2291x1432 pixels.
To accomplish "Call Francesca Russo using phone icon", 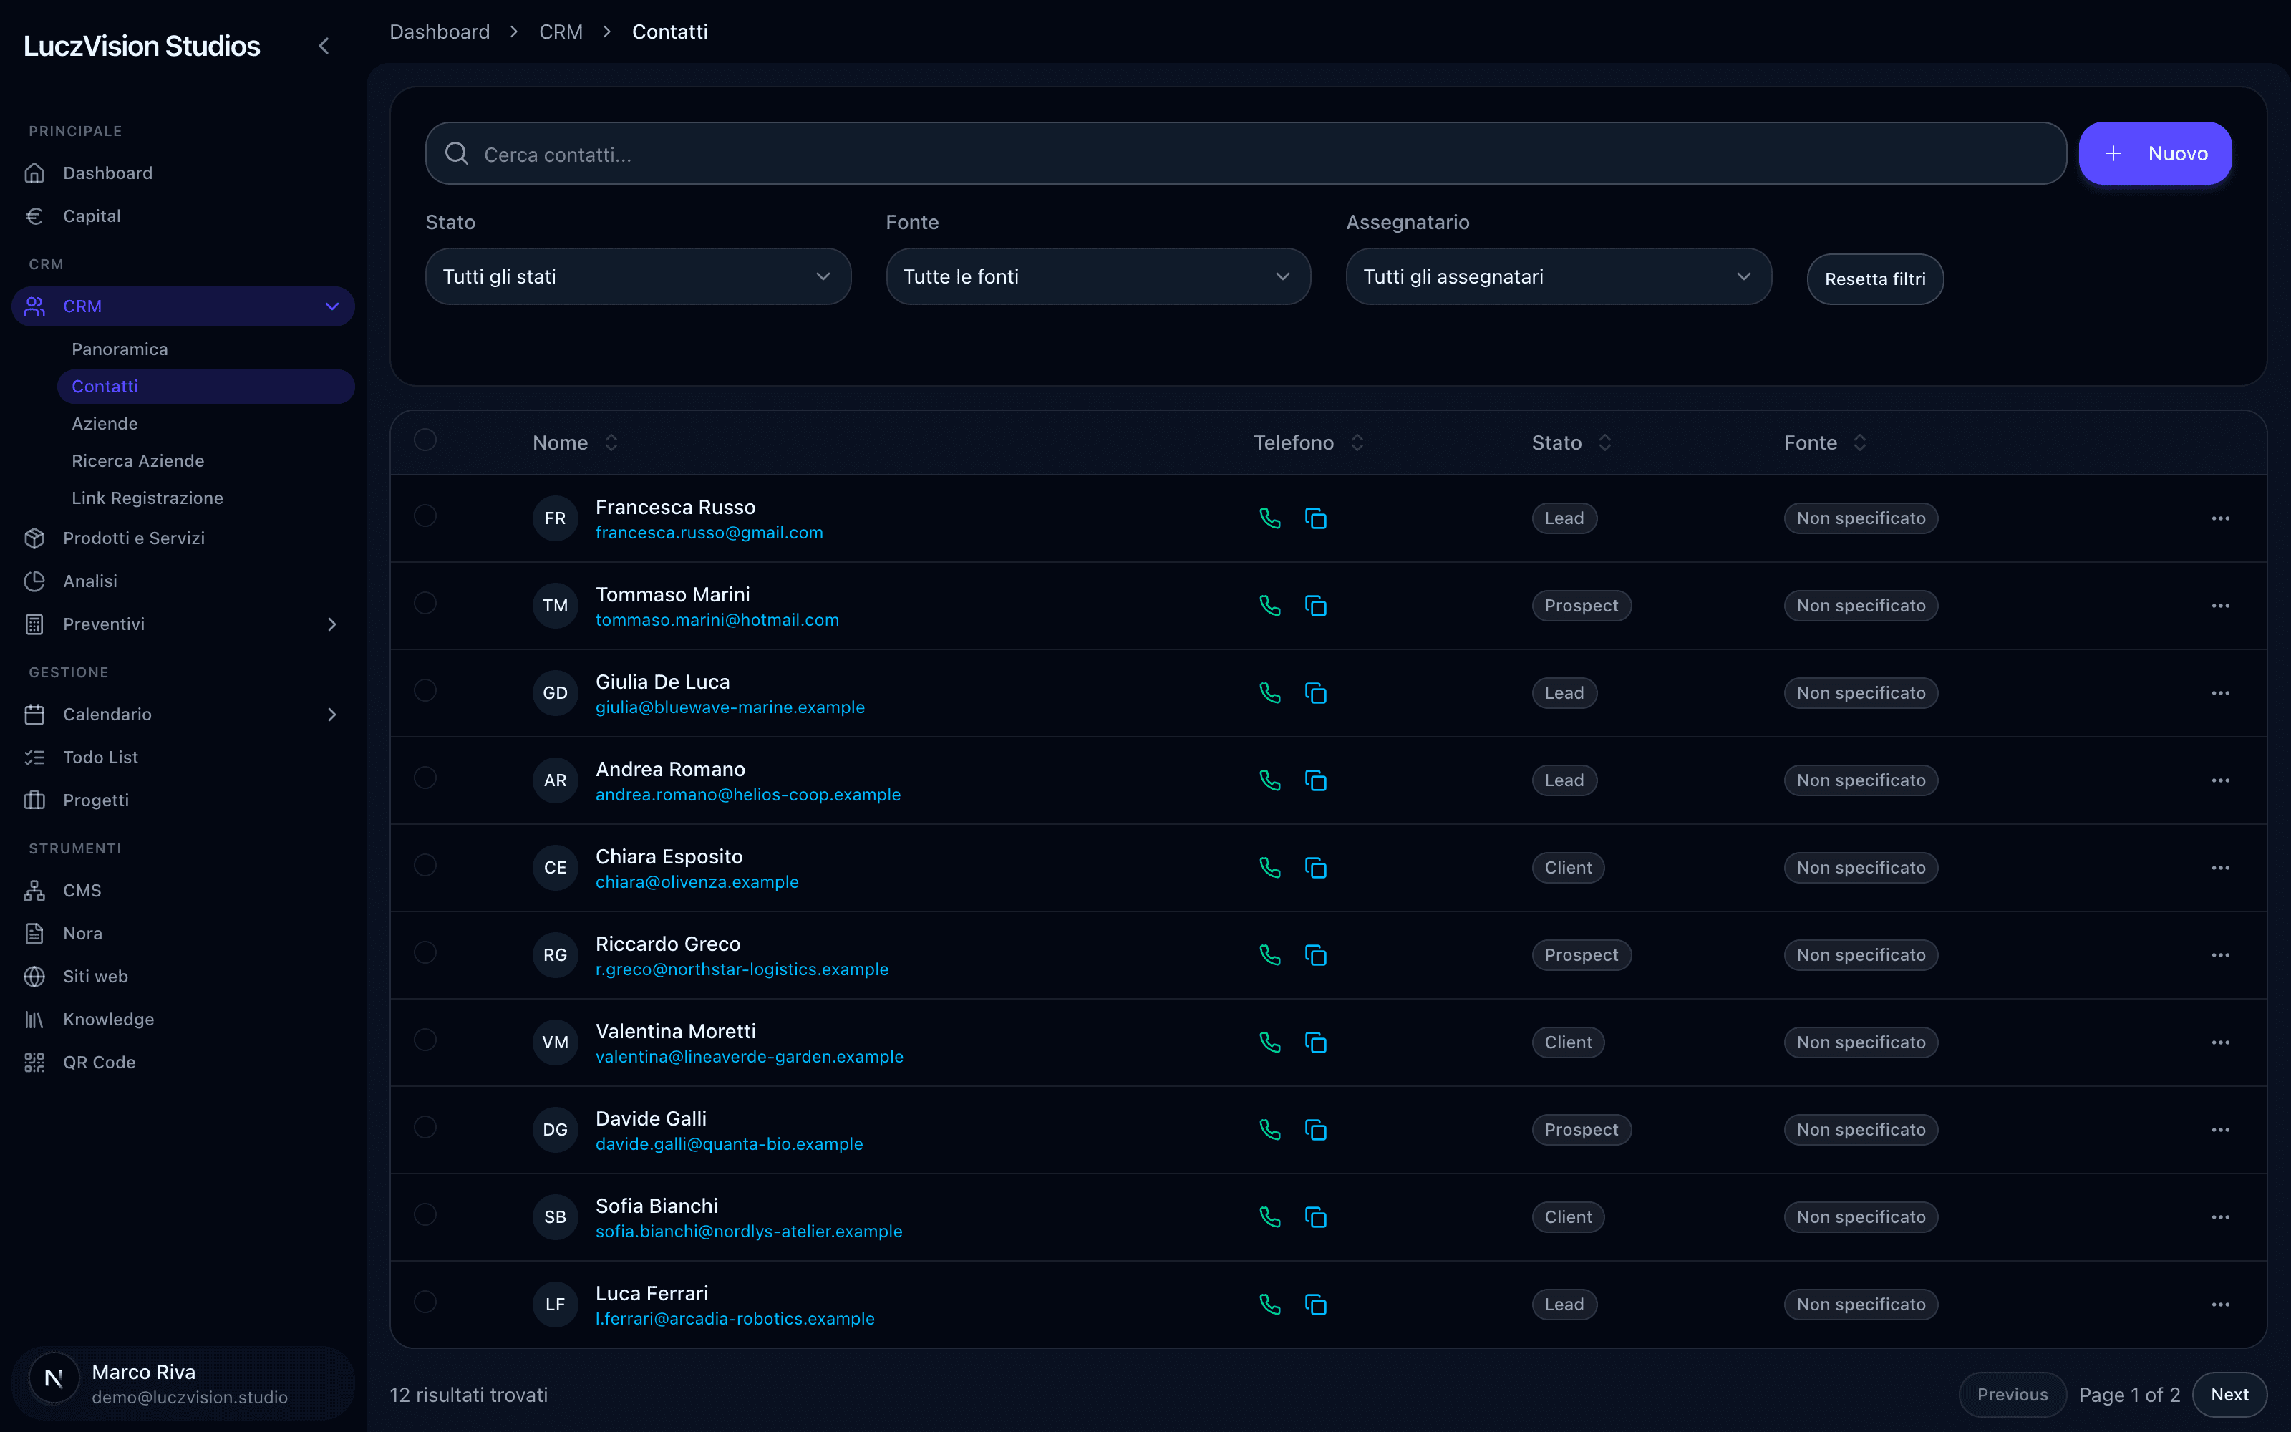I will coord(1269,518).
